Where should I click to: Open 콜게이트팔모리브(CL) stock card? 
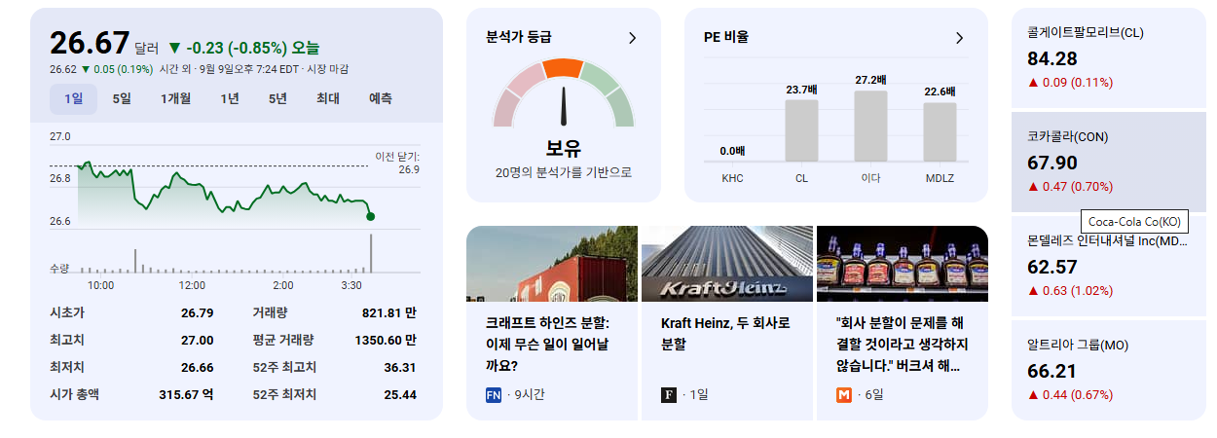click(x=1109, y=57)
